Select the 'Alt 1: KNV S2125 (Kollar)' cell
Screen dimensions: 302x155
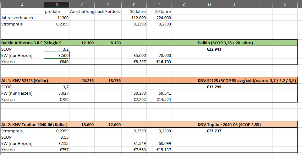coord(22,80)
